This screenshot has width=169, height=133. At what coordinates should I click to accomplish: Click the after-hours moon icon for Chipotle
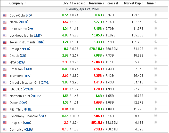pyautogui.click(x=156, y=82)
